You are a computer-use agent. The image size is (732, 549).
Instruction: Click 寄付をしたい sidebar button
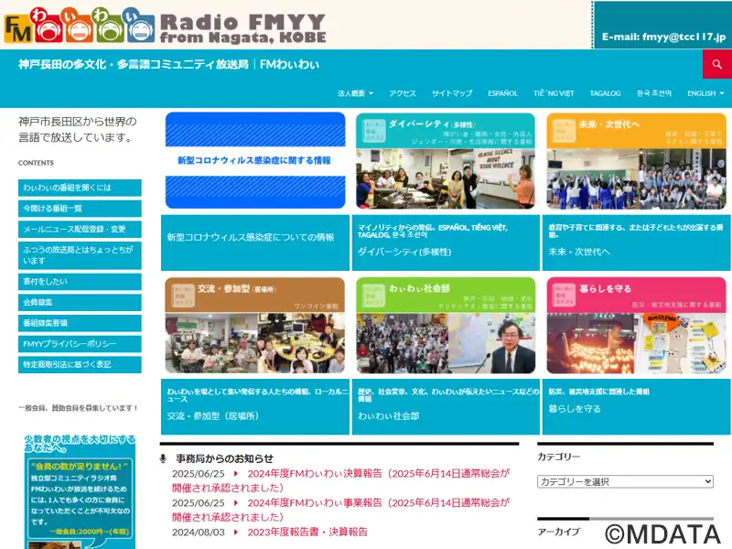click(x=80, y=282)
